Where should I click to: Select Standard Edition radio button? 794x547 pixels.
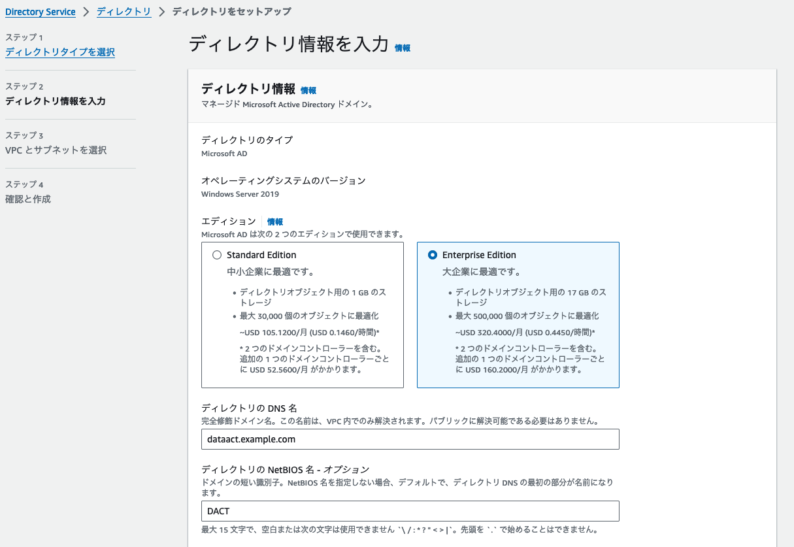tap(217, 255)
